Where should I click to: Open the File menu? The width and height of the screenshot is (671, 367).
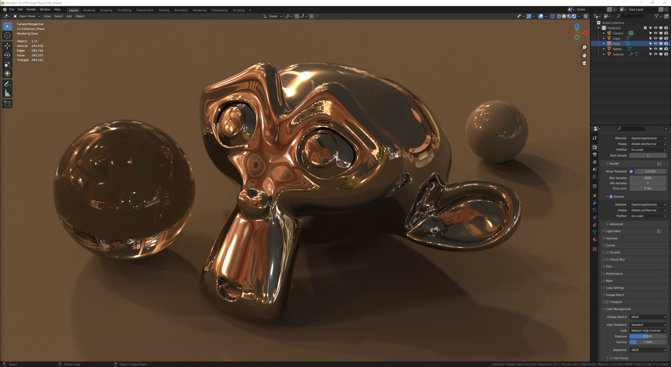[x=12, y=10]
